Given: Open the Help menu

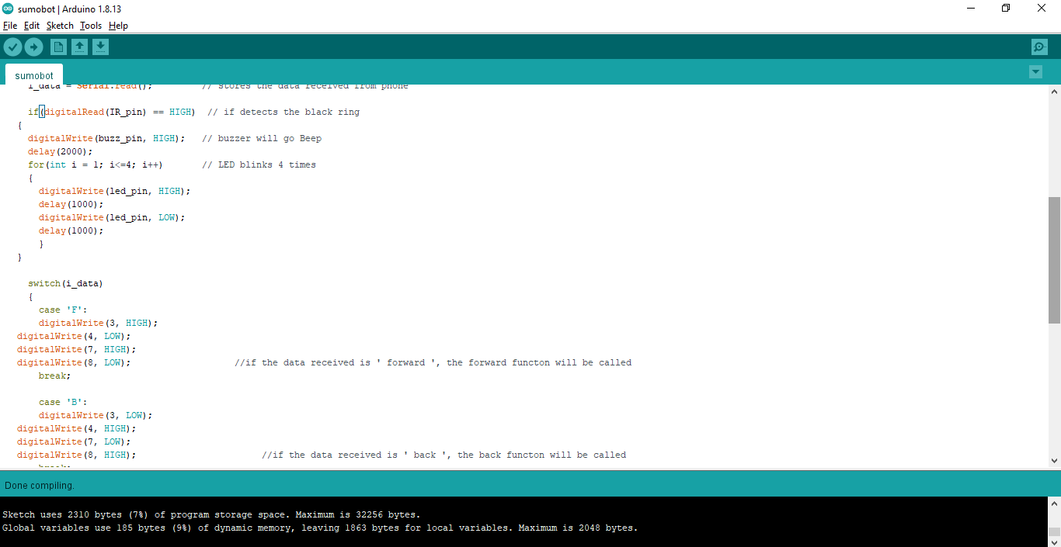Looking at the screenshot, I should click(x=118, y=26).
